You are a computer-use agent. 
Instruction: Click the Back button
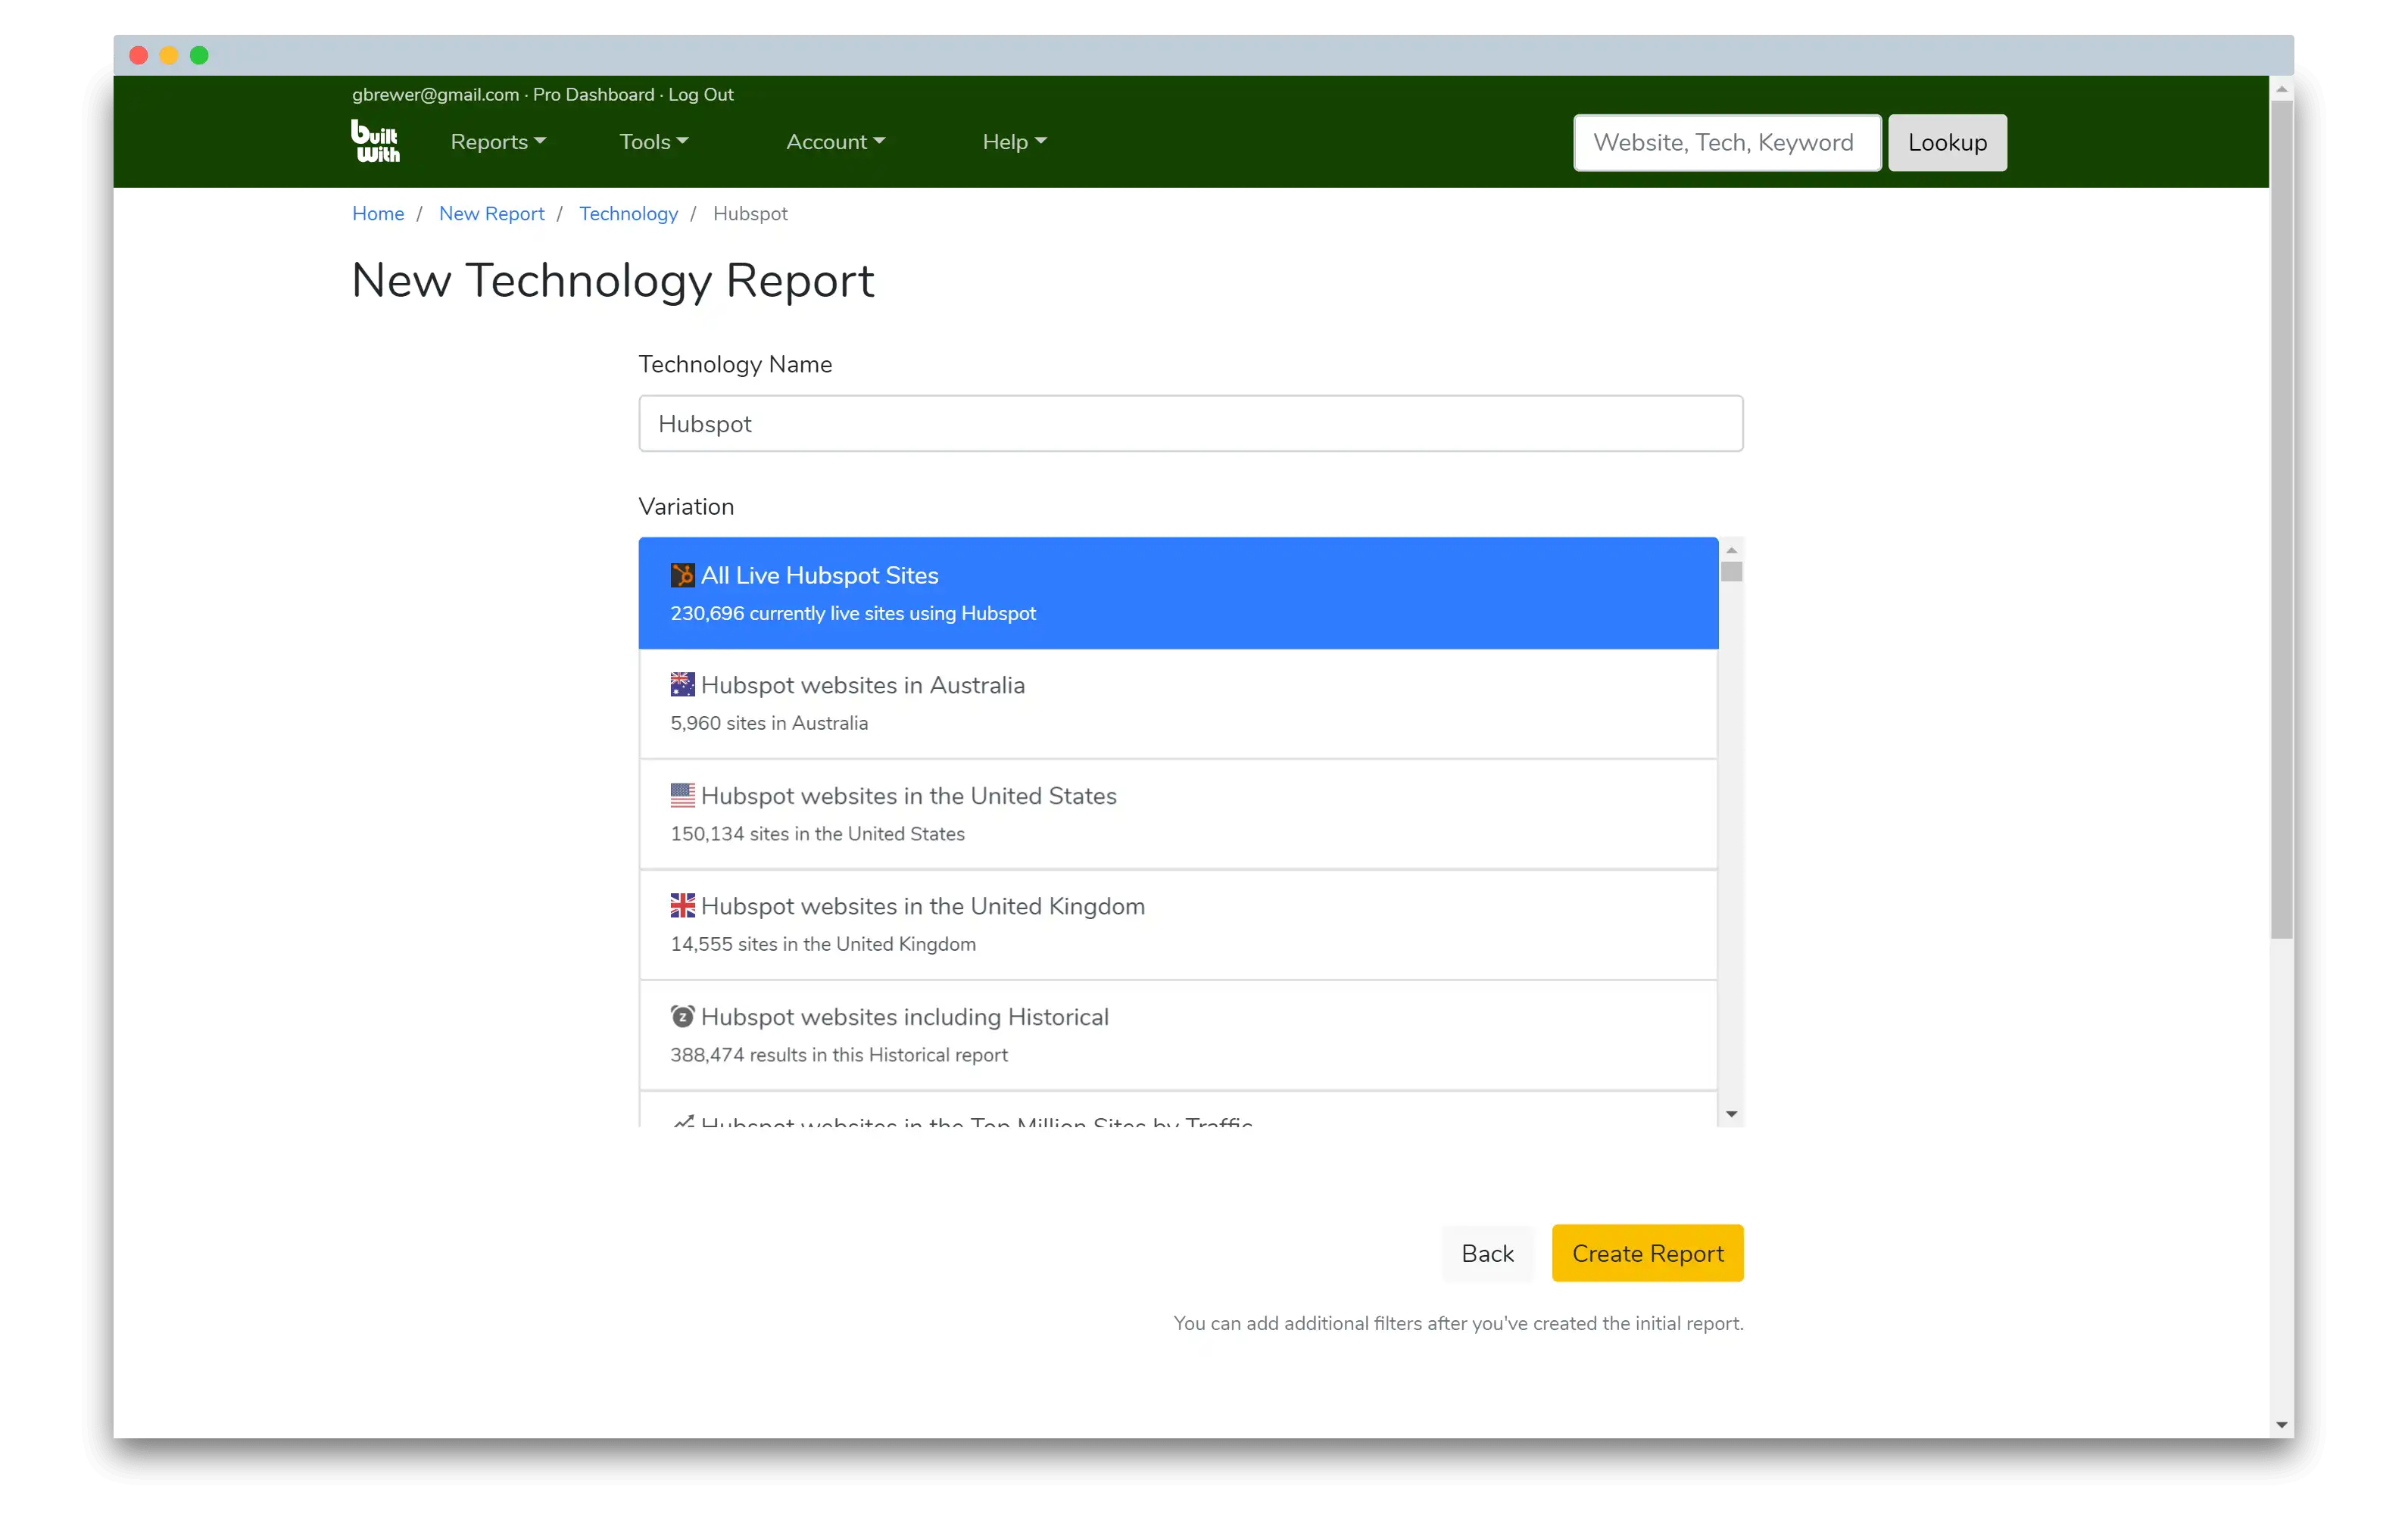pos(1487,1253)
